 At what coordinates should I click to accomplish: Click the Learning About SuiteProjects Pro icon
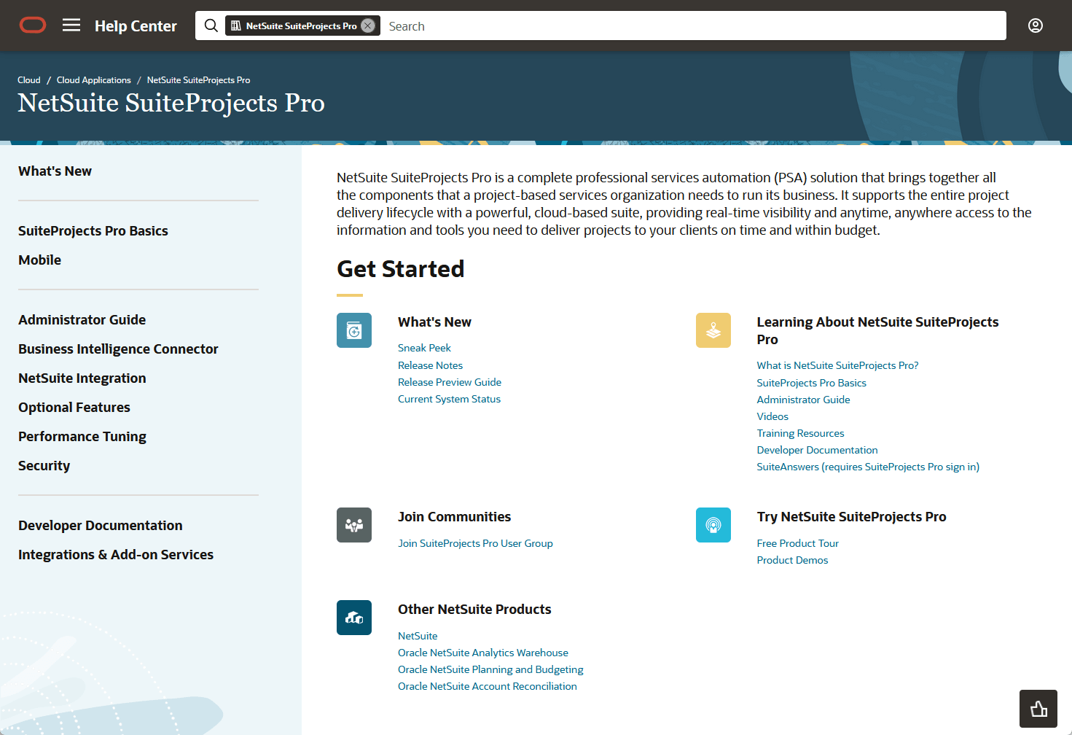(x=713, y=330)
